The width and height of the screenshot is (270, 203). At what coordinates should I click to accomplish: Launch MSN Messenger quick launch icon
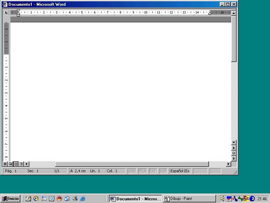pos(75,199)
